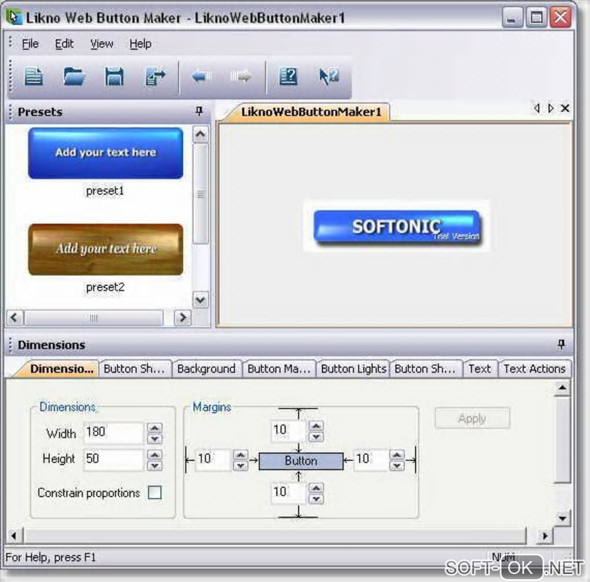Click the left margin value field
The image size is (590, 582).
[213, 459]
